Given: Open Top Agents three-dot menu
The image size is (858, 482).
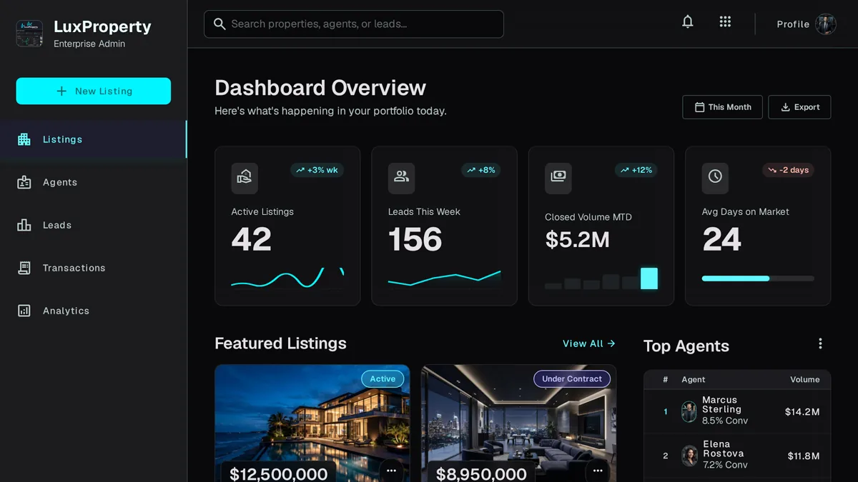Looking at the screenshot, I should point(820,344).
